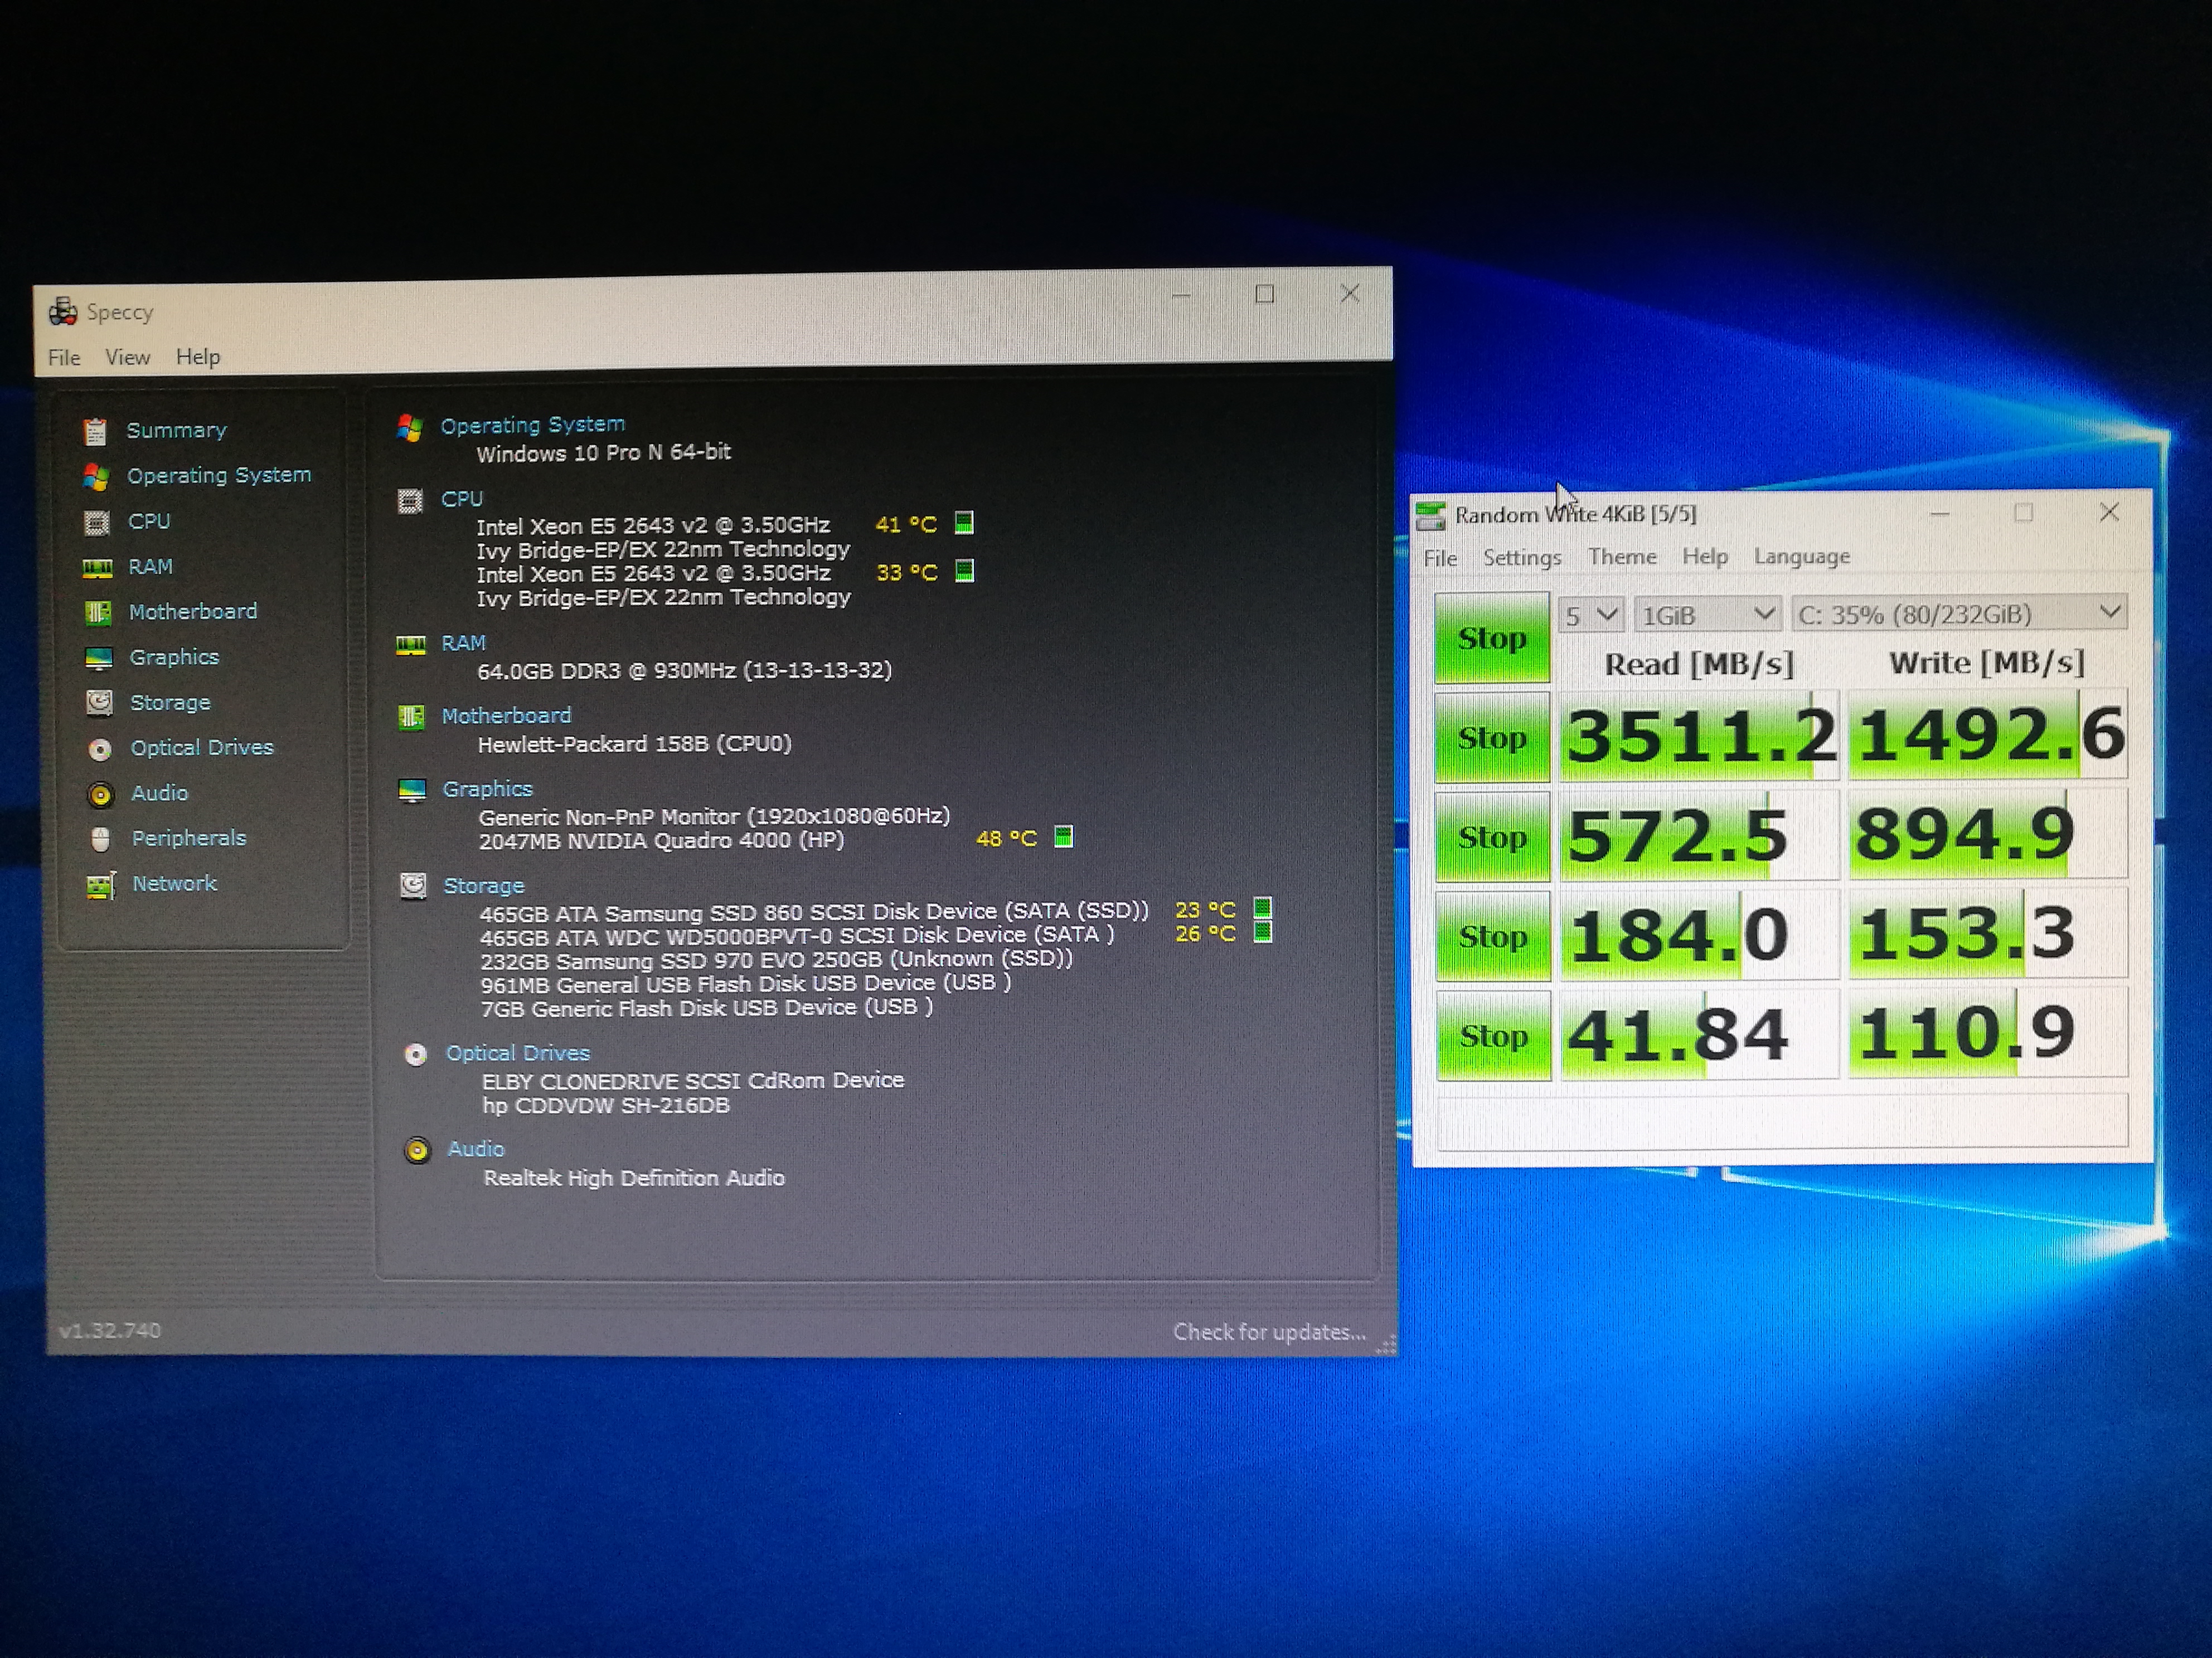The width and height of the screenshot is (2212, 1658).
Task: Click the RAM stick icon in sidebar
Action: tap(97, 568)
